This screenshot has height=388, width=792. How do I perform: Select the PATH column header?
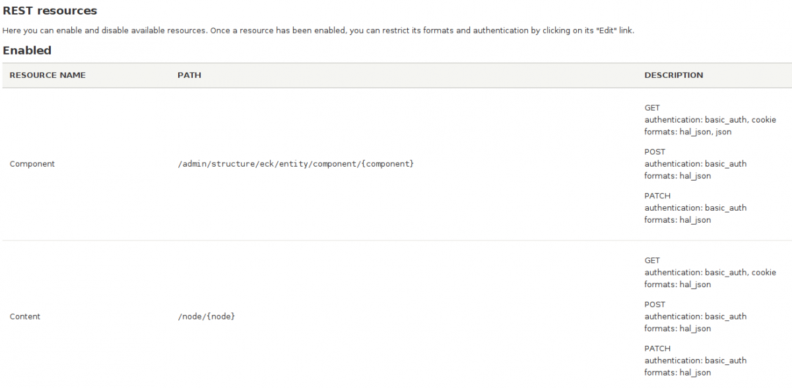(189, 75)
